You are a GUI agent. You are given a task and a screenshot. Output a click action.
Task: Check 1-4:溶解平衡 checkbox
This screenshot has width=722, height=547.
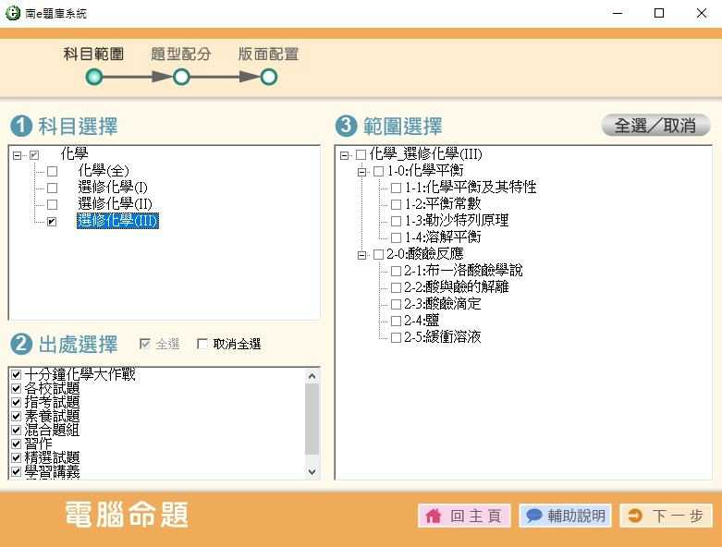point(396,237)
